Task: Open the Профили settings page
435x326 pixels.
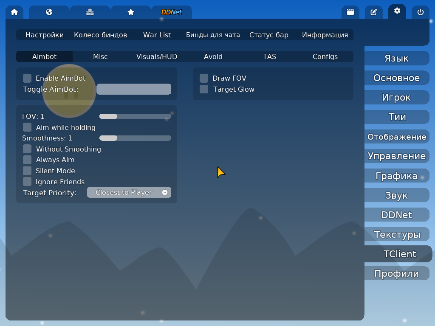Action: pyautogui.click(x=397, y=274)
